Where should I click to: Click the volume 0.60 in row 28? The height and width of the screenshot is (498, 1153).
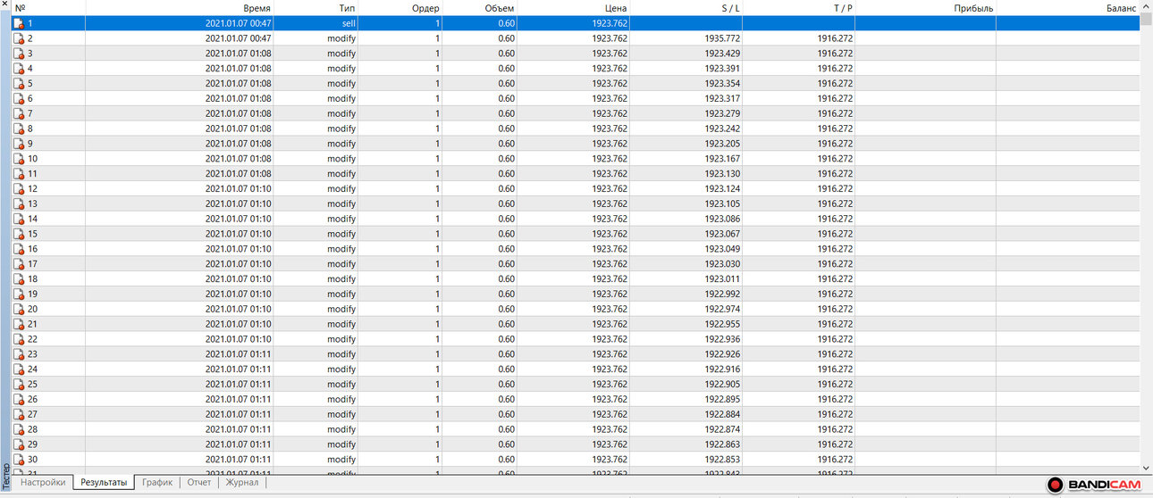tap(507, 429)
